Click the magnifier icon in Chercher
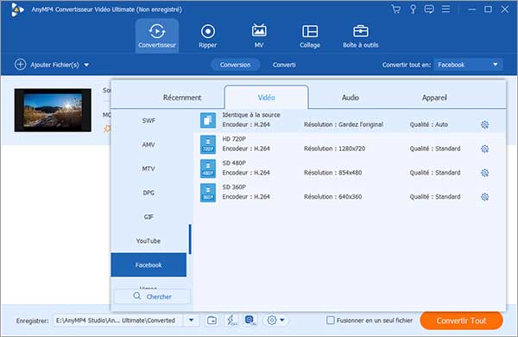Viewport: 518px width, 337px height. (137, 296)
